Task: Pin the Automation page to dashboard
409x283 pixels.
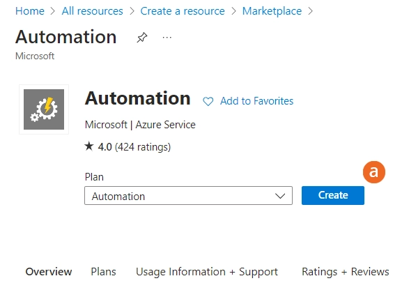Action: 142,38
